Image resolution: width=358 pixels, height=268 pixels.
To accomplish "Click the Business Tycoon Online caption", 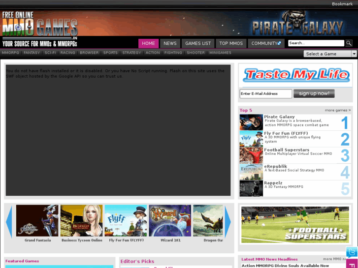I will pyautogui.click(x=82, y=240).
